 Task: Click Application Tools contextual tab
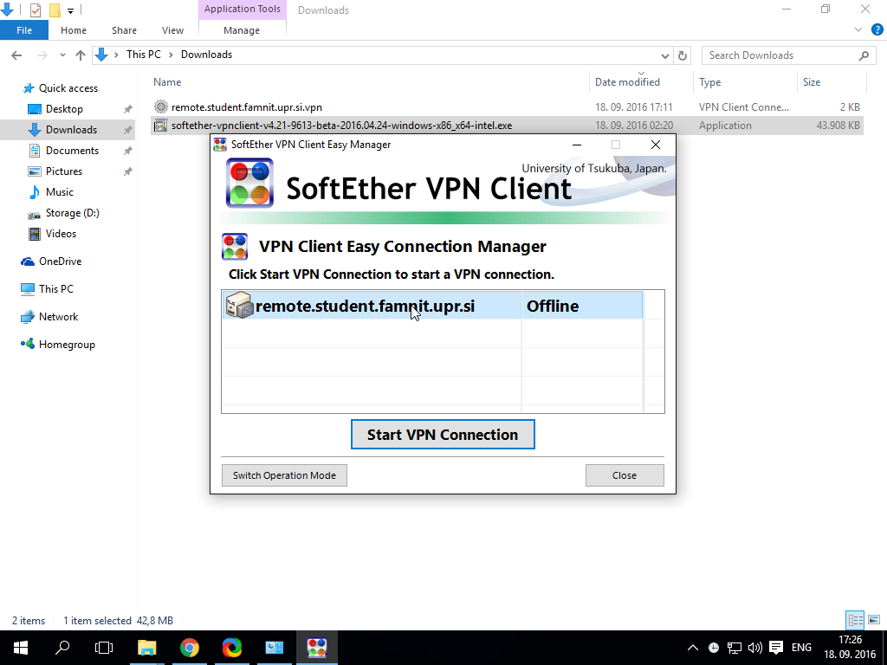243,9
